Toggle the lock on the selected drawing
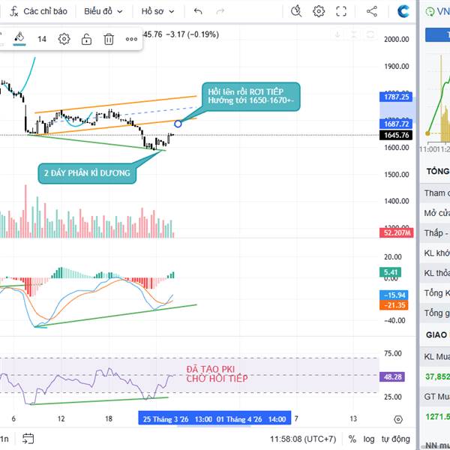 pyautogui.click(x=86, y=39)
